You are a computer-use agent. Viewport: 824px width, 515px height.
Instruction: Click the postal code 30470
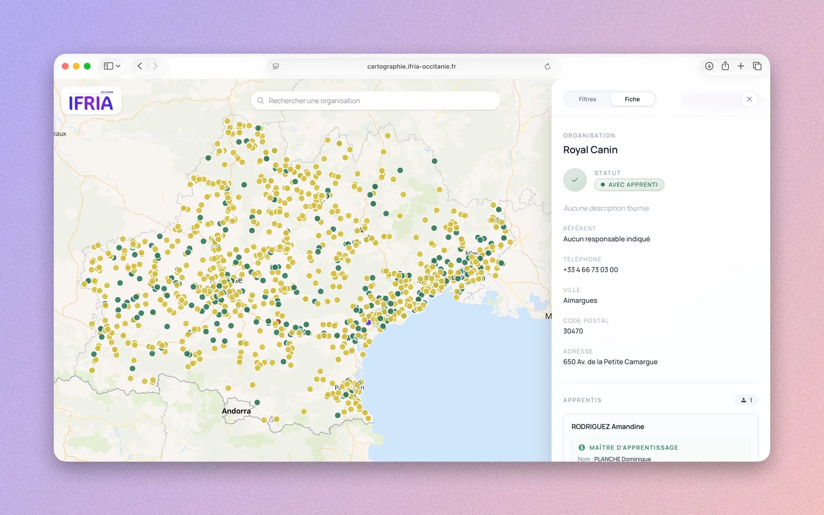[x=573, y=331]
